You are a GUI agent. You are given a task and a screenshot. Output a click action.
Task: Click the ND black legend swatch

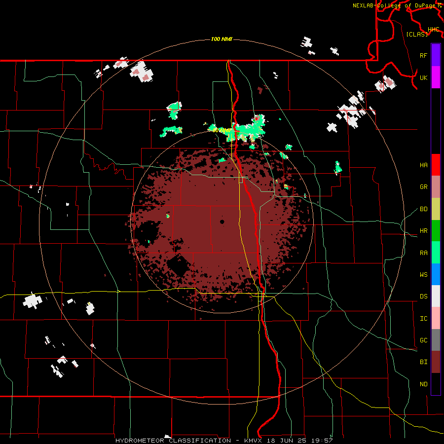coord(436,384)
